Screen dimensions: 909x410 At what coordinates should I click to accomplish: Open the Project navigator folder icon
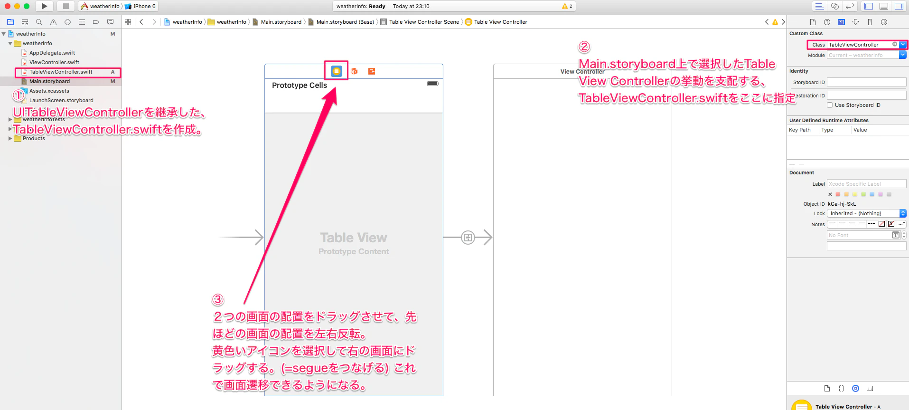click(10, 22)
